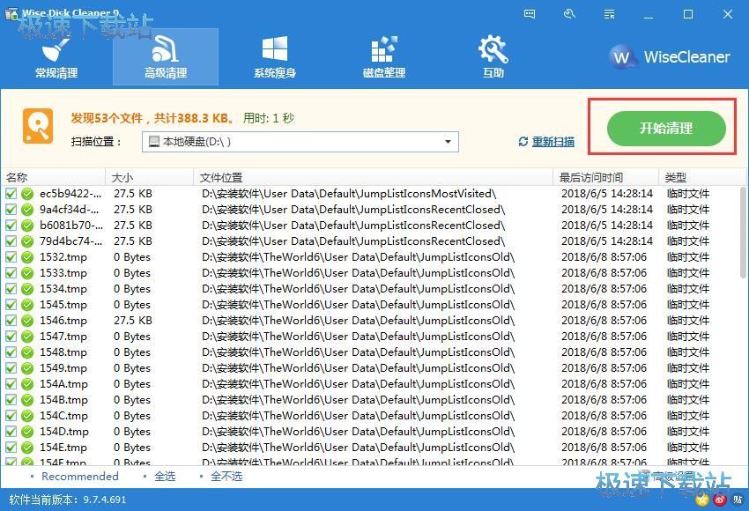This screenshot has height=511, width=749.
Task: Open the feedback chat bubble icon
Action: coord(530,14)
